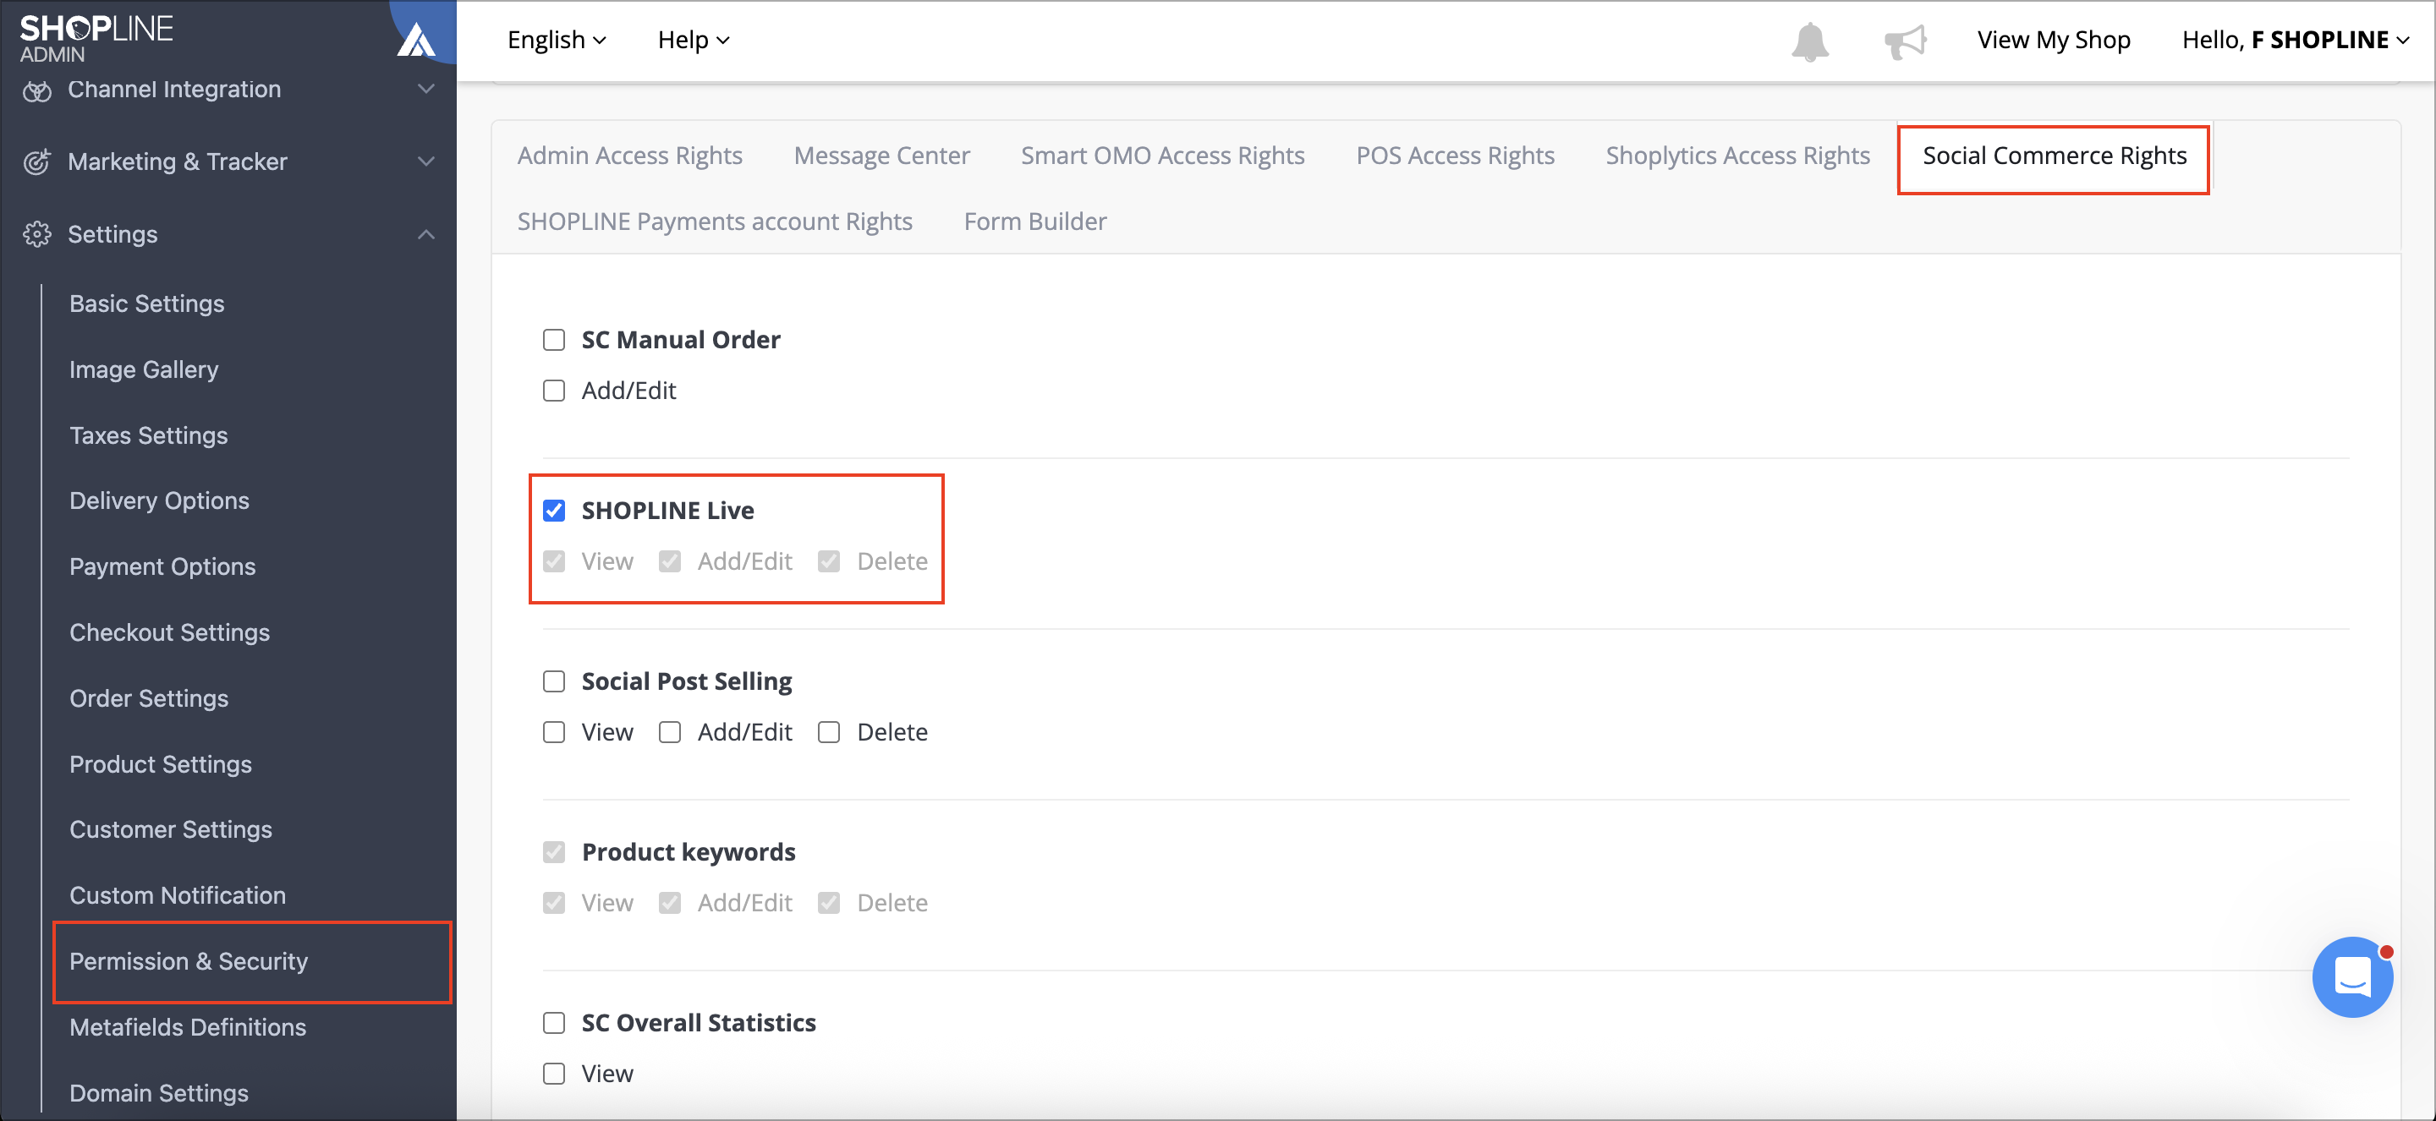Expand the Help dropdown menu

(x=694, y=40)
